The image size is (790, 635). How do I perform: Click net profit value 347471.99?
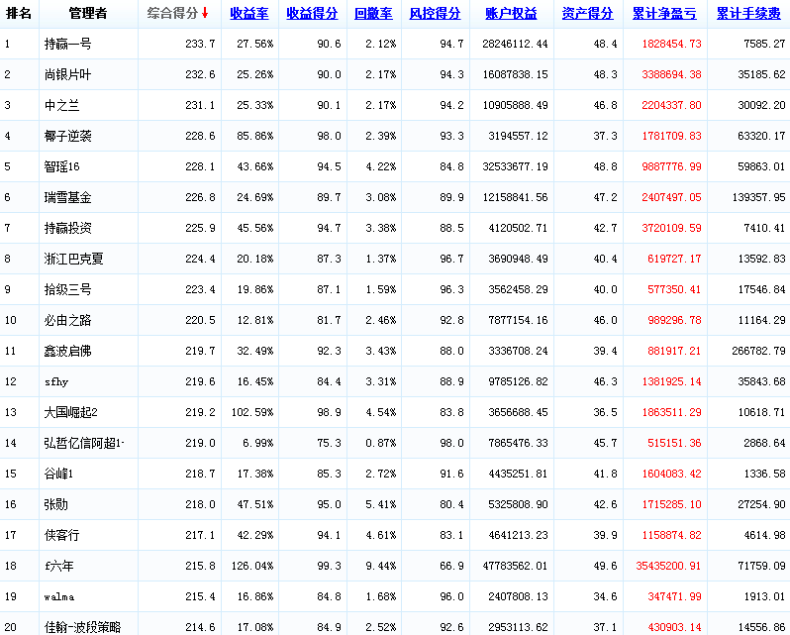674,597
